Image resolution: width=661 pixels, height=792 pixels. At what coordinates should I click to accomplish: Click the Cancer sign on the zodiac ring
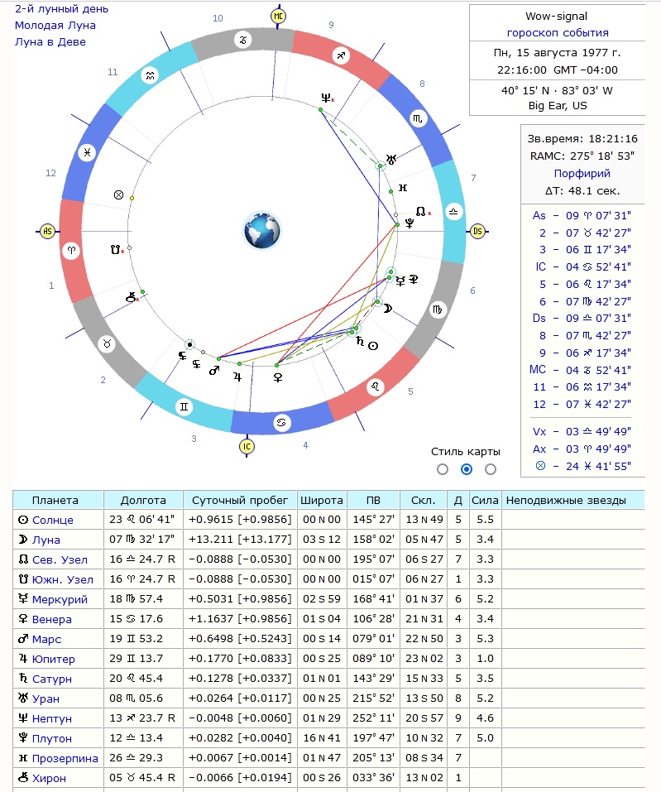[x=282, y=422]
